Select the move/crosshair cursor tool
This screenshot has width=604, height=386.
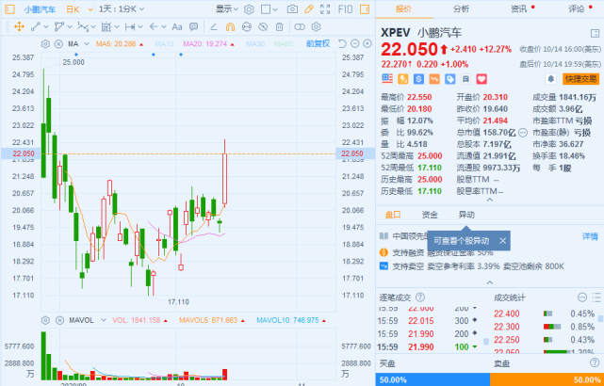coord(19,26)
